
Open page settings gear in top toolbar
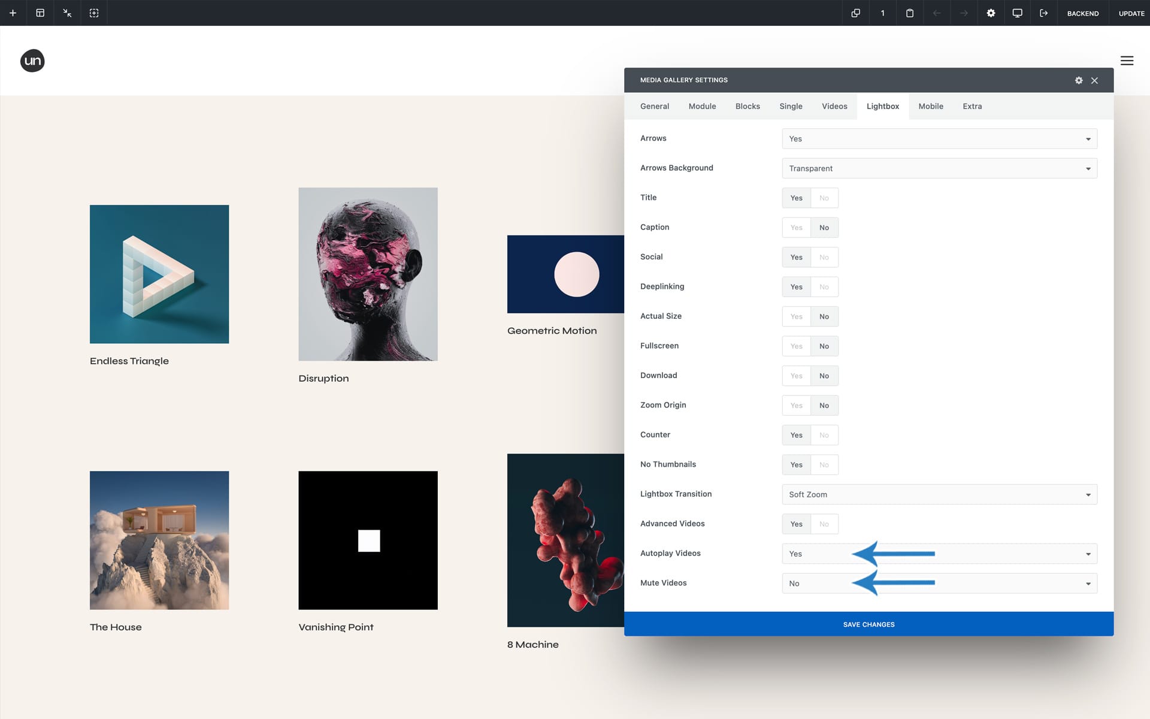click(991, 13)
